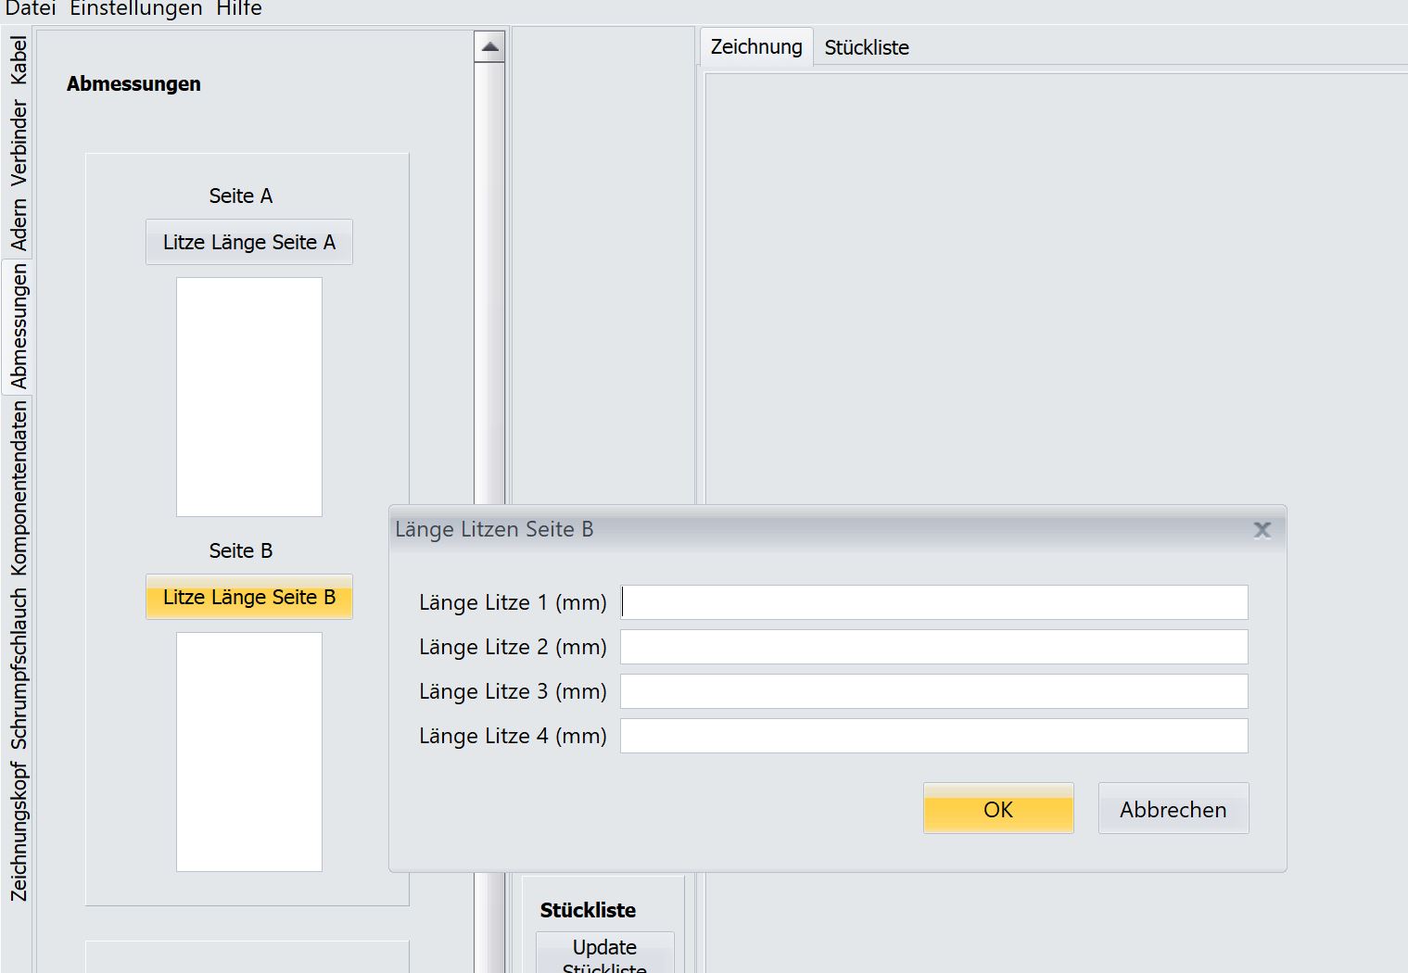Focus the Länge Litze 2 input field
This screenshot has width=1408, height=973.
coord(933,647)
